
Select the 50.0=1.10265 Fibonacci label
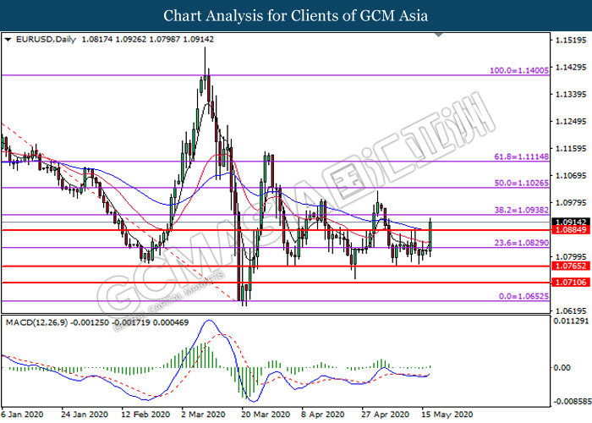(523, 183)
